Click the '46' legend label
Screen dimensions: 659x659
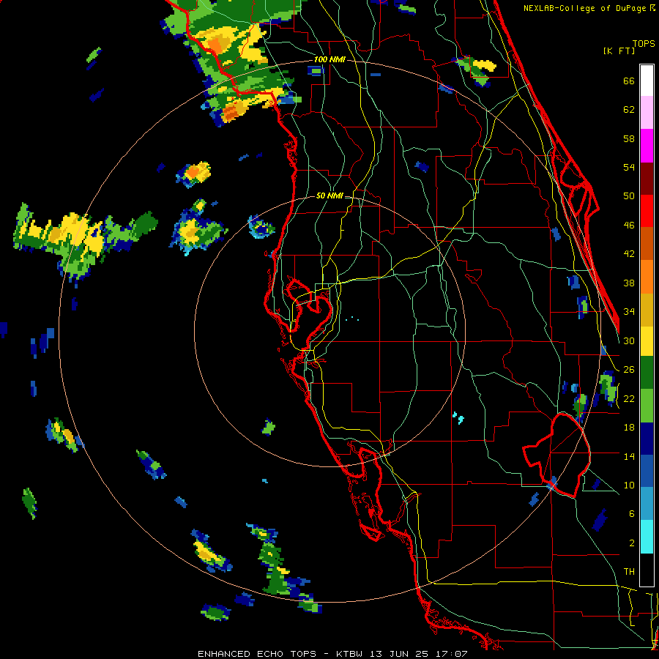pos(629,226)
